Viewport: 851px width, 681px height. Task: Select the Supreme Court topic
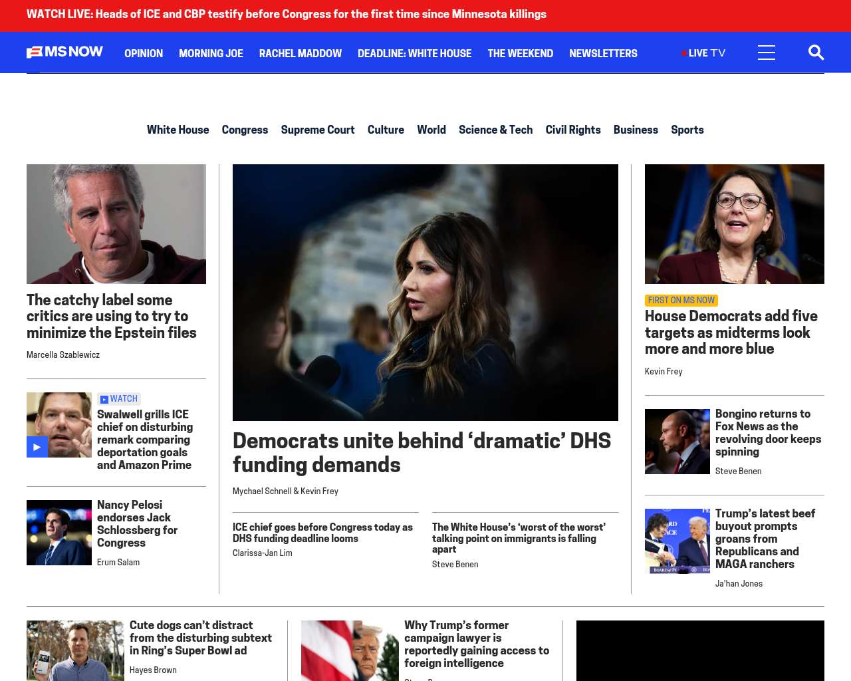coord(318,130)
